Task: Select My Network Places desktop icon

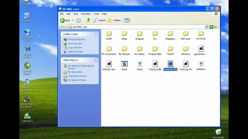Action: pyautogui.click(x=27, y=35)
